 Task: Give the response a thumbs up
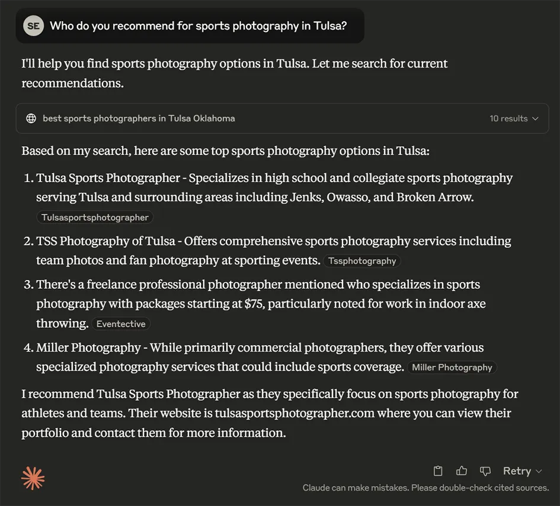point(462,471)
